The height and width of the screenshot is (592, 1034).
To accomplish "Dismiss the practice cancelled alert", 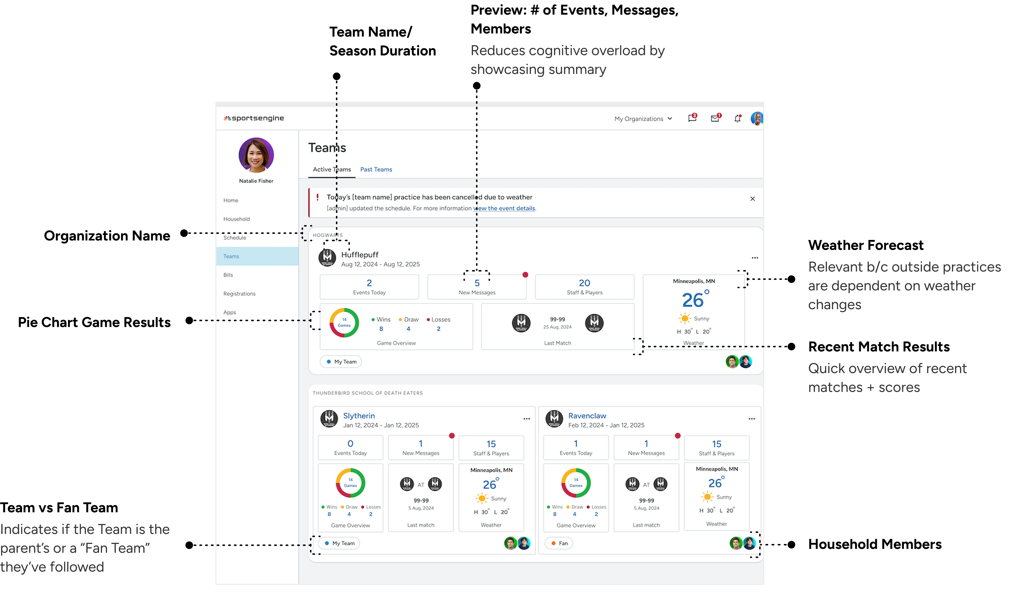I will tap(752, 199).
